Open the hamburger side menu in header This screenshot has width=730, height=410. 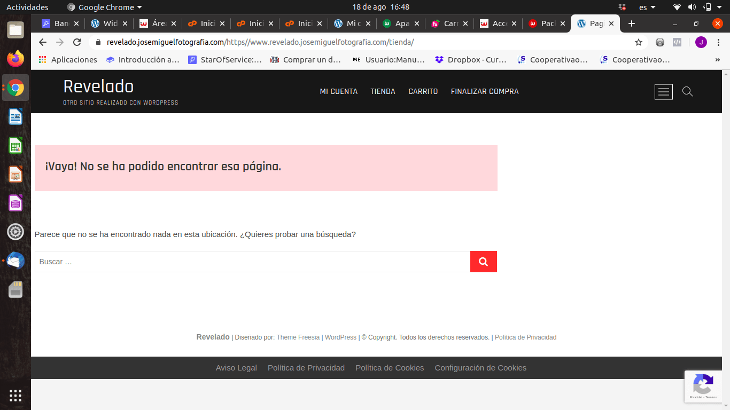pyautogui.click(x=664, y=92)
